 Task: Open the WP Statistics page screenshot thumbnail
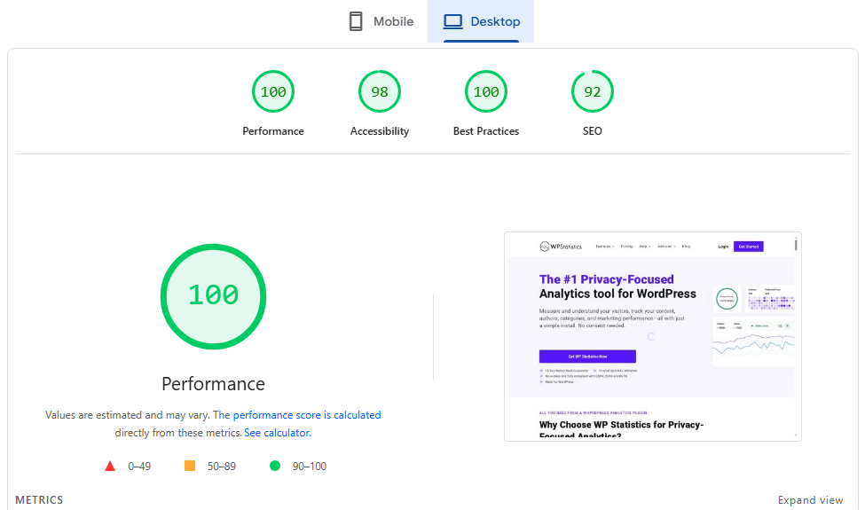tap(653, 336)
